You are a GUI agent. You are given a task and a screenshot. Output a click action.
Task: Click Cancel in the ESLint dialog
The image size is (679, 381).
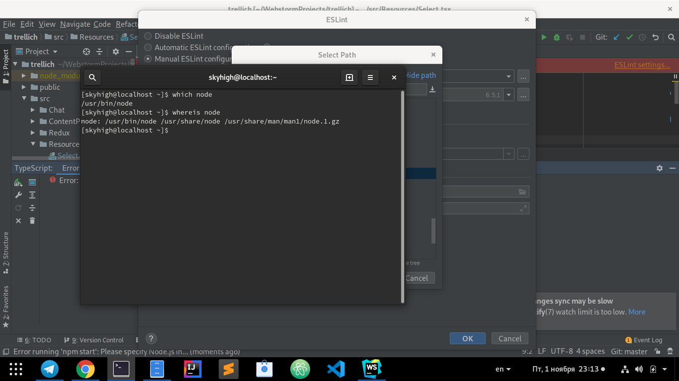[510, 338]
